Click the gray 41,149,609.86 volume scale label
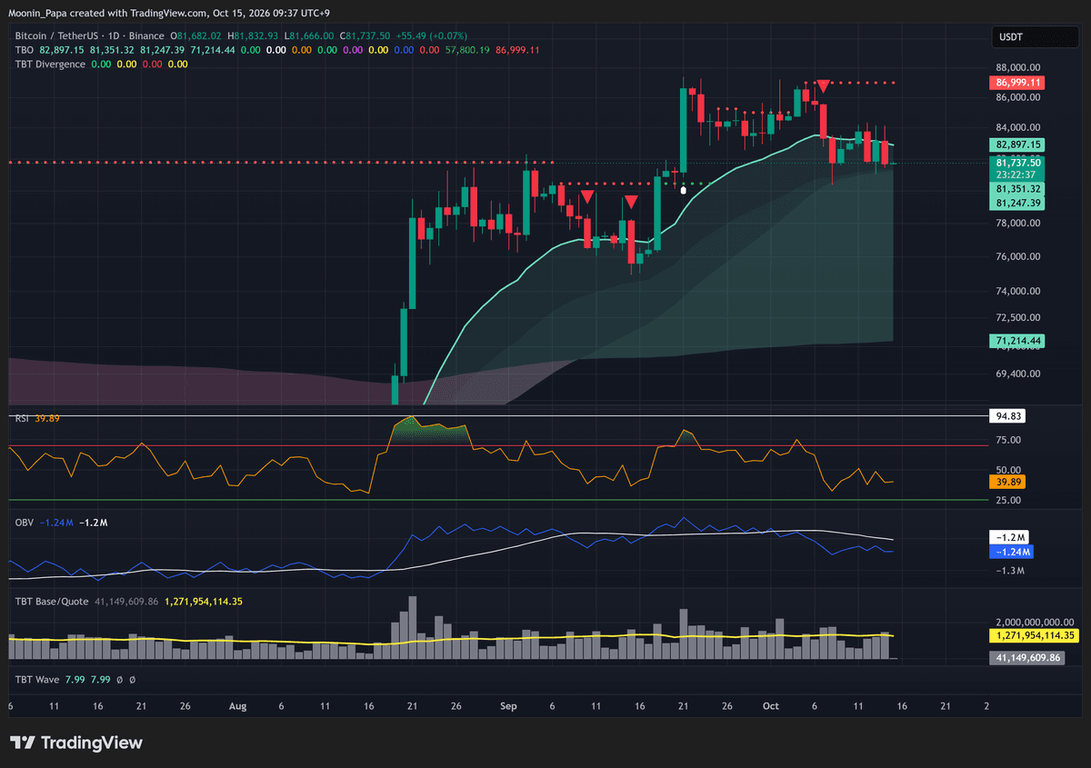The height and width of the screenshot is (768, 1091). 1026,657
